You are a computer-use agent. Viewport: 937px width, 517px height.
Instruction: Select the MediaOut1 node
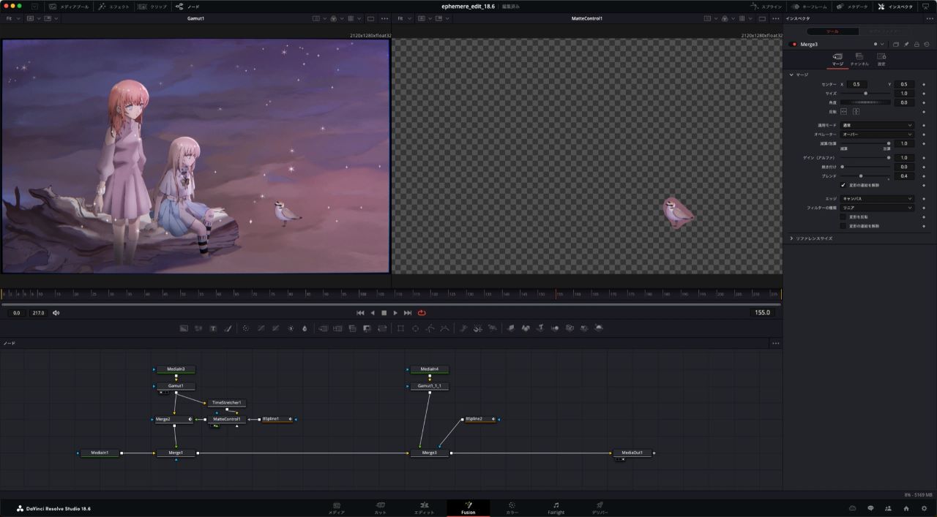632,453
